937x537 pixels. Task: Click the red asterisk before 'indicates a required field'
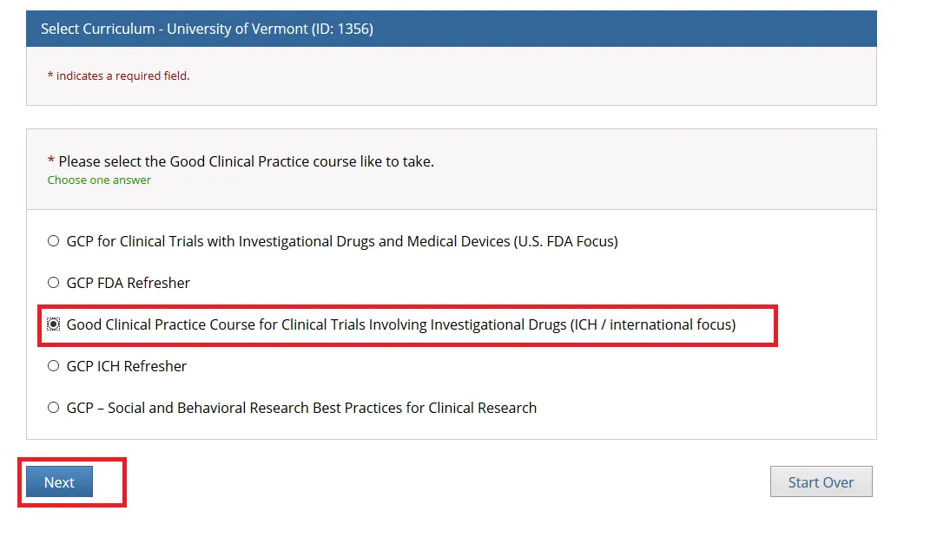(x=50, y=76)
